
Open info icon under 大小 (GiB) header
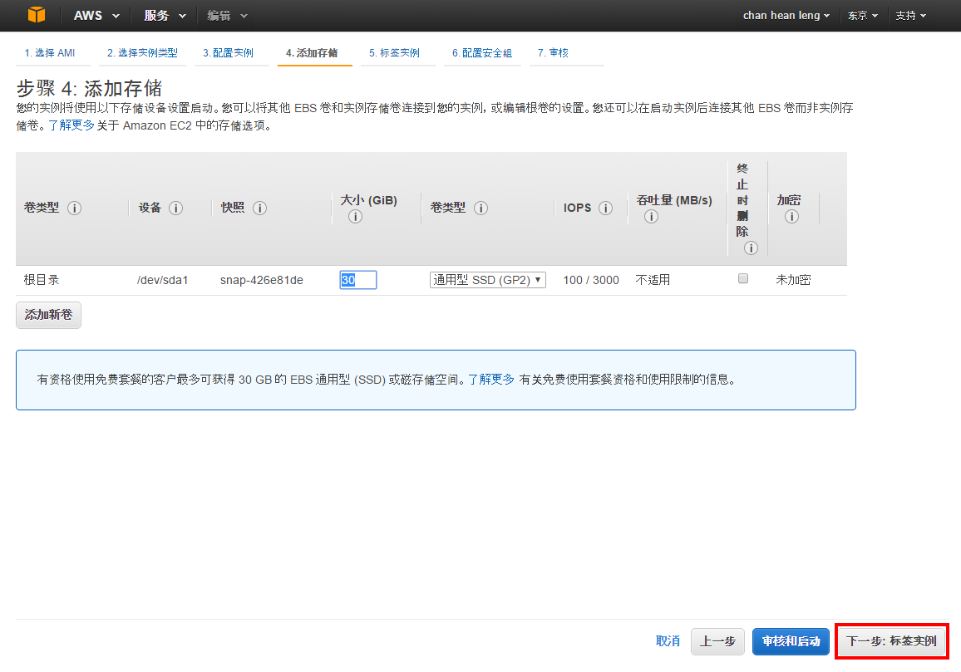click(x=356, y=217)
